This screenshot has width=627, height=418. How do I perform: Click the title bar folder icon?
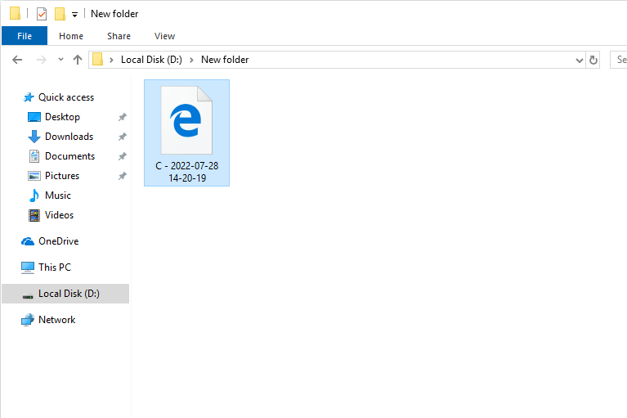tap(15, 13)
